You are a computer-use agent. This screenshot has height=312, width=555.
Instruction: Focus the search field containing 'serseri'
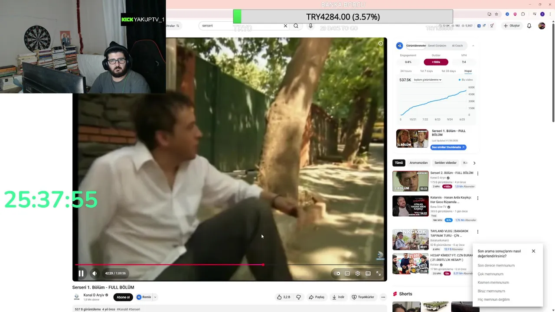[x=241, y=26]
